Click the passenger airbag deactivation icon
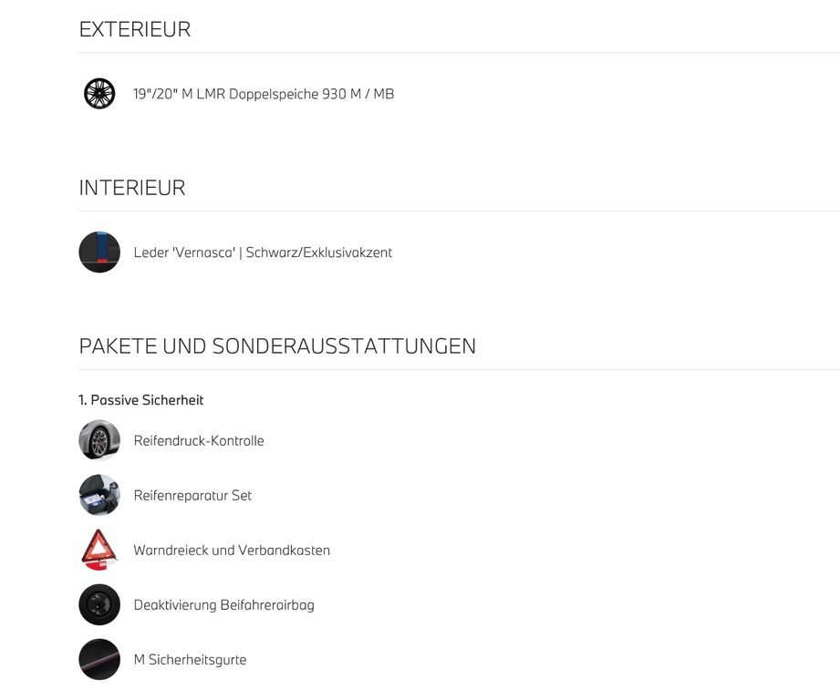Viewport: 840px width, 700px height. point(99,604)
